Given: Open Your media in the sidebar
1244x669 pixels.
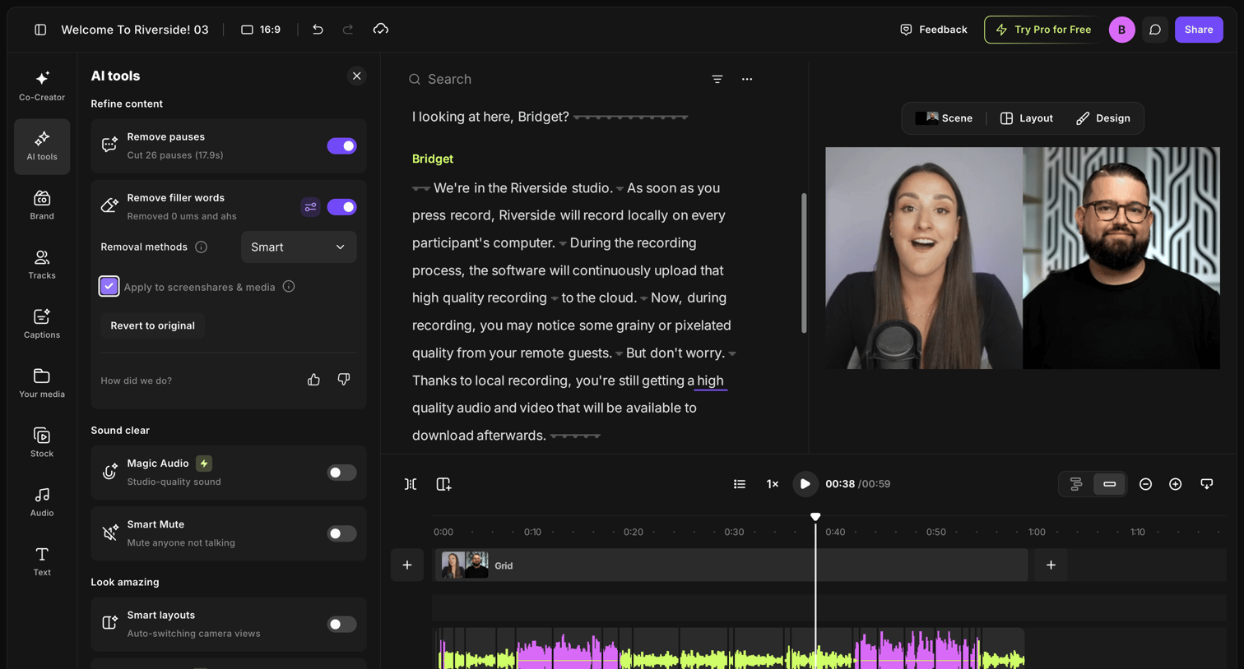Looking at the screenshot, I should tap(42, 383).
